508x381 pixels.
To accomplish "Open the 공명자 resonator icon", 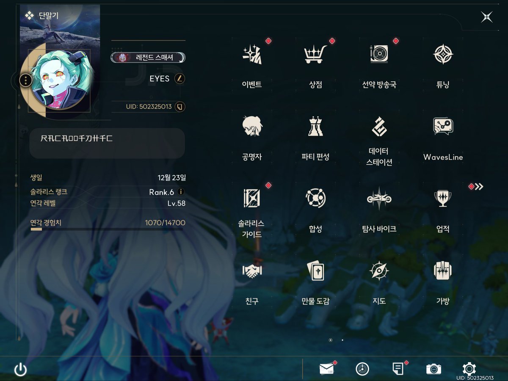I will (252, 126).
